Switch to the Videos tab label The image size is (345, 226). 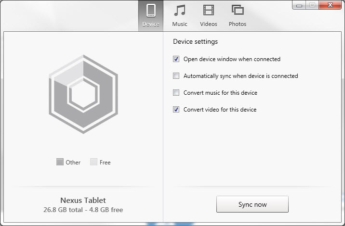click(x=209, y=24)
